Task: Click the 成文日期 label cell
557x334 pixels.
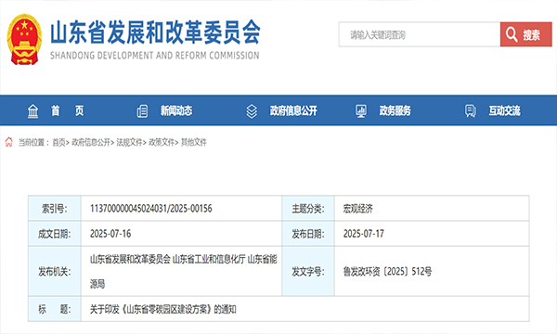Action: 55,234
